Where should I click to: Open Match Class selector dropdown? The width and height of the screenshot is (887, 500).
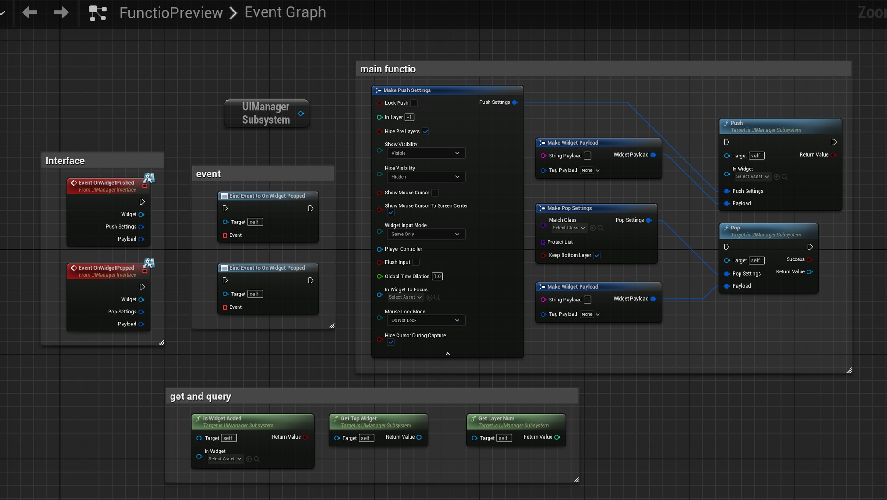coord(569,228)
